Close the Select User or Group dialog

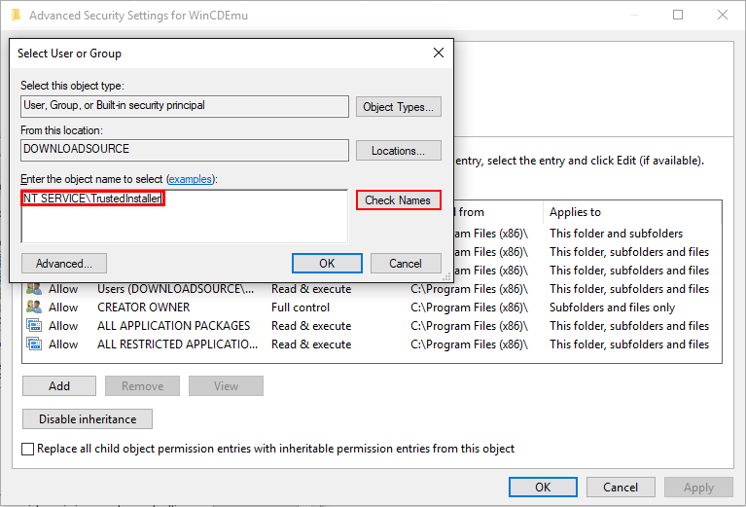pos(439,53)
